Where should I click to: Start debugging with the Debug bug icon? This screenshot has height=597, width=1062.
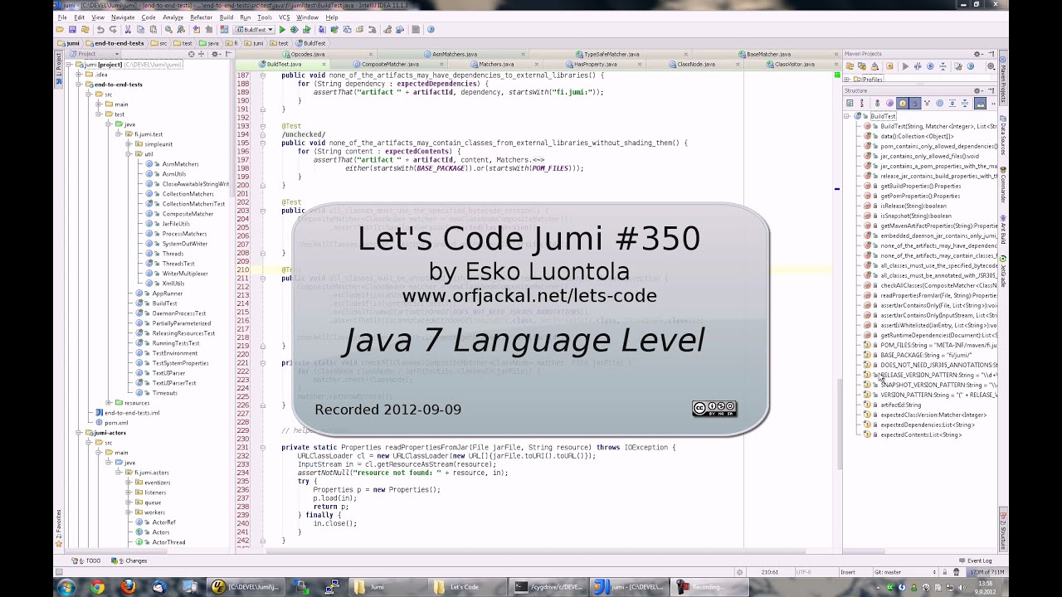pyautogui.click(x=294, y=29)
